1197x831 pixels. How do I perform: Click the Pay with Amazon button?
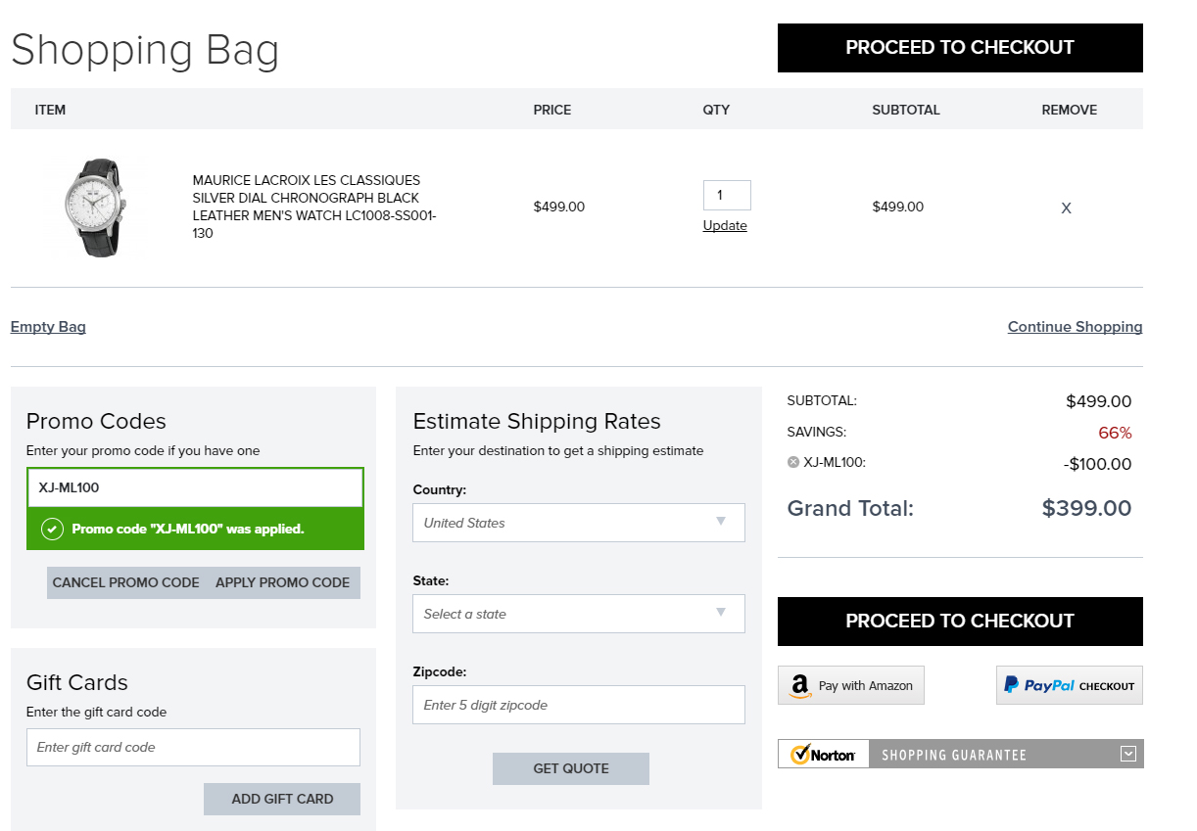tap(850, 686)
